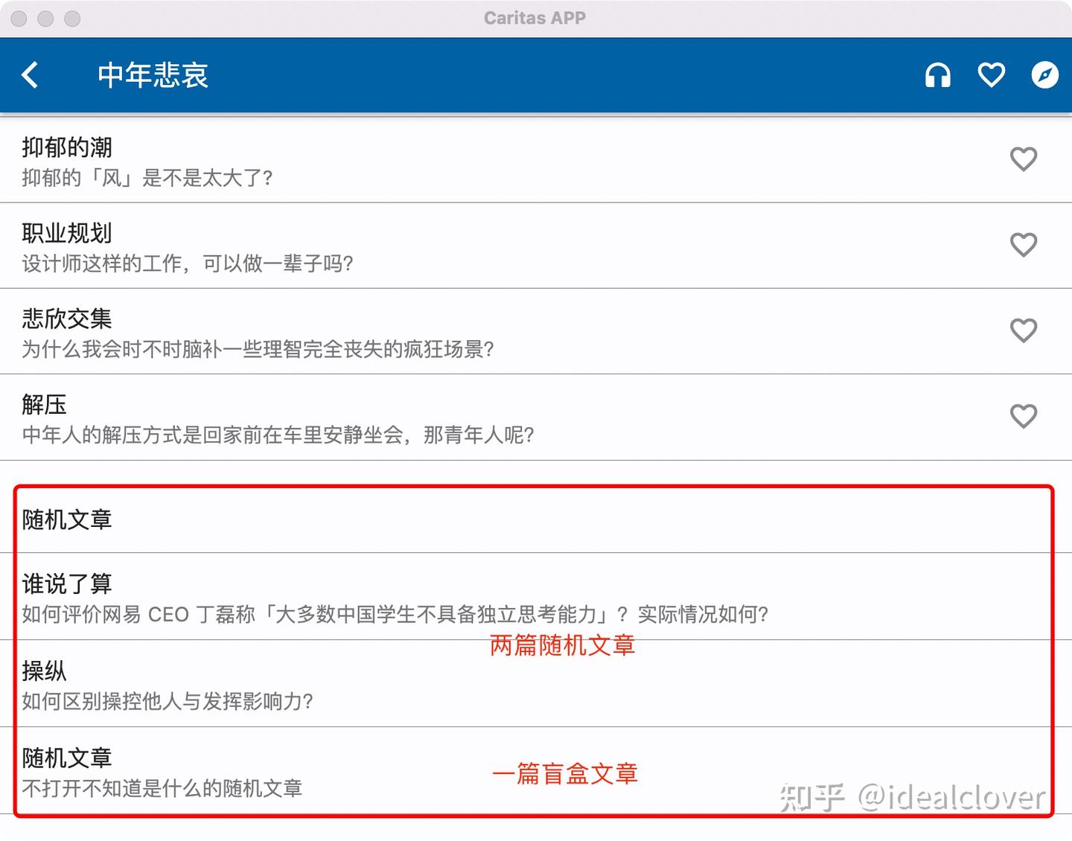Viewport: 1072px width, 841px height.
Task: Click the heart icon beside 职业规划
Action: tap(1024, 245)
